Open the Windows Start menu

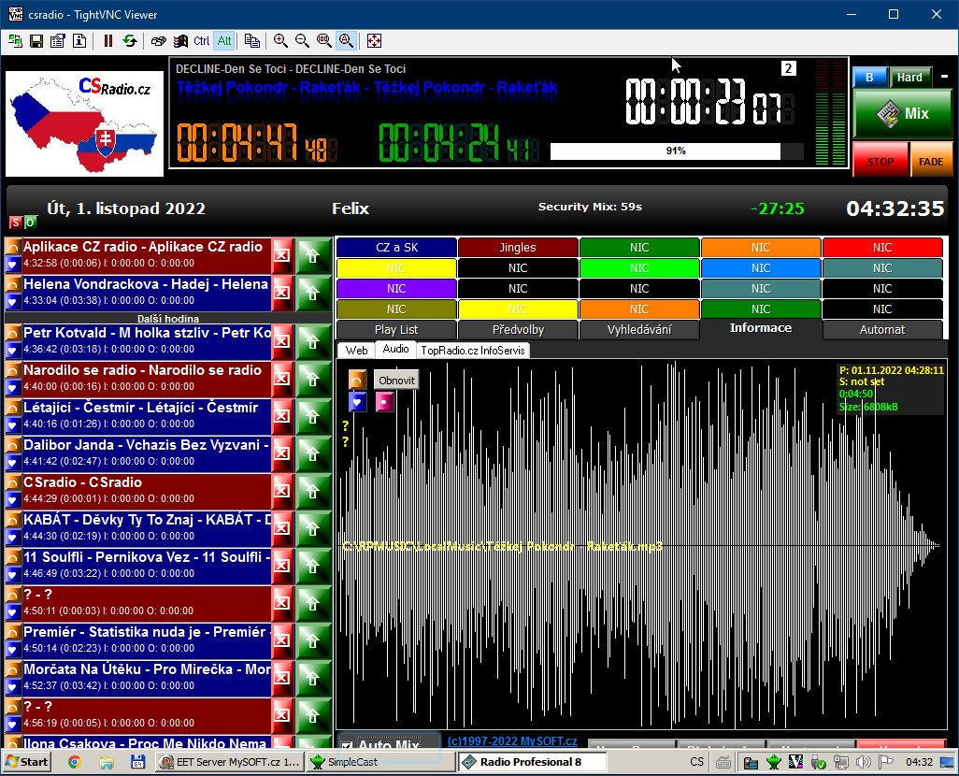[x=27, y=762]
